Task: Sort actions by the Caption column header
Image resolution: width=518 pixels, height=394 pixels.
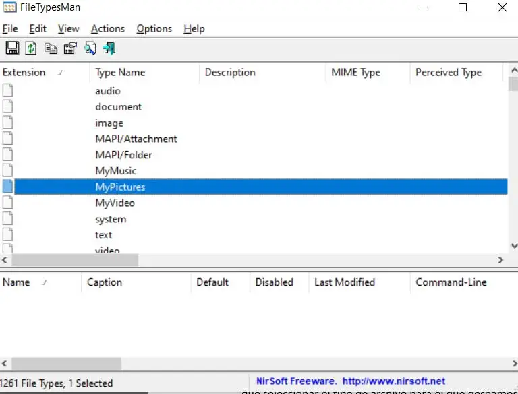Action: (136, 282)
